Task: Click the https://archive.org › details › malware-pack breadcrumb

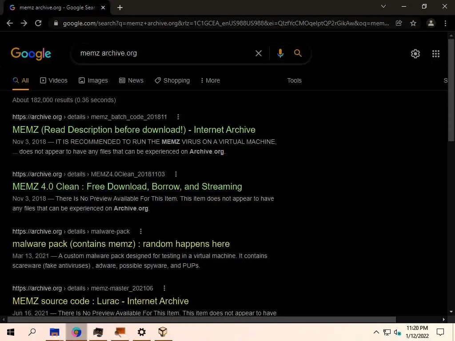Action: 71,231
